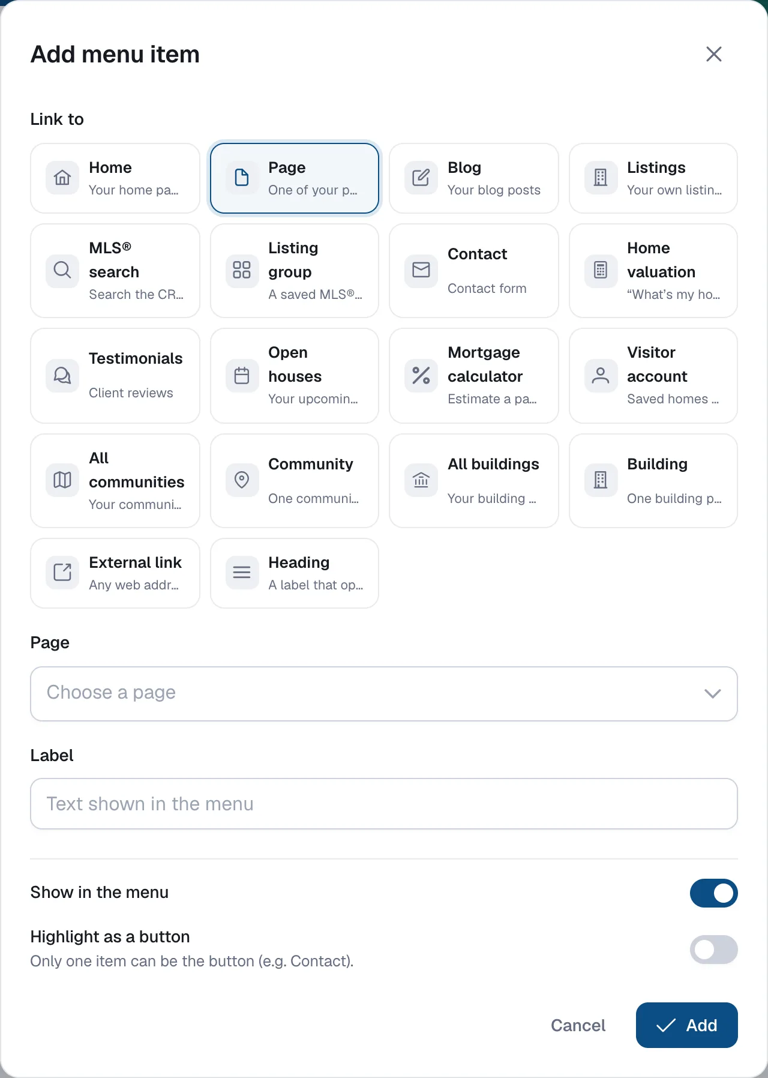This screenshot has width=768, height=1078.
Task: Click the speech-bubble icon on Testimonials
Action: pyautogui.click(x=62, y=376)
